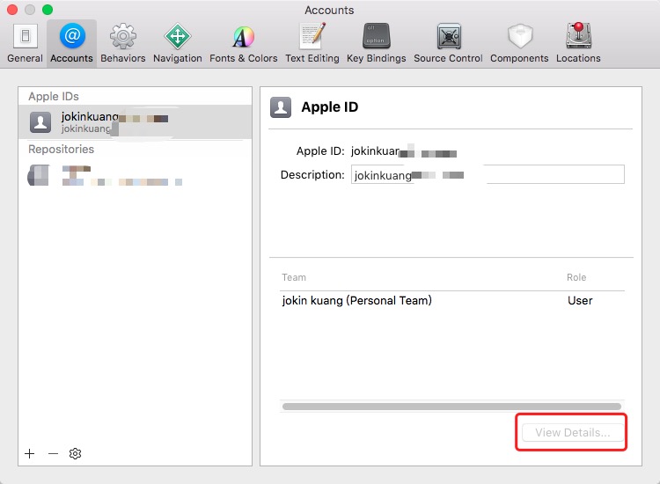Image resolution: width=660 pixels, height=484 pixels.
Task: Click the Apple IDs section header
Action: click(54, 97)
